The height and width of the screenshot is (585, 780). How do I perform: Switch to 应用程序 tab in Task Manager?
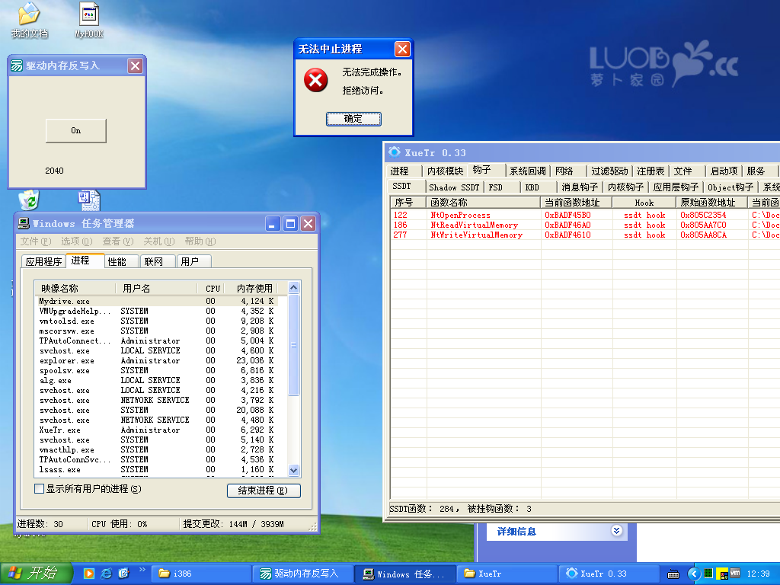(43, 262)
